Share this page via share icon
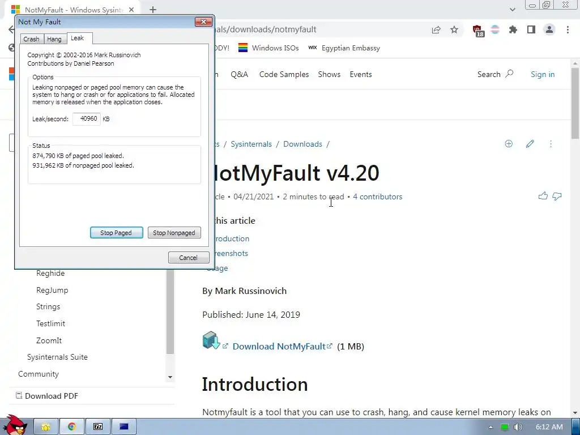This screenshot has height=435, width=580. (436, 29)
